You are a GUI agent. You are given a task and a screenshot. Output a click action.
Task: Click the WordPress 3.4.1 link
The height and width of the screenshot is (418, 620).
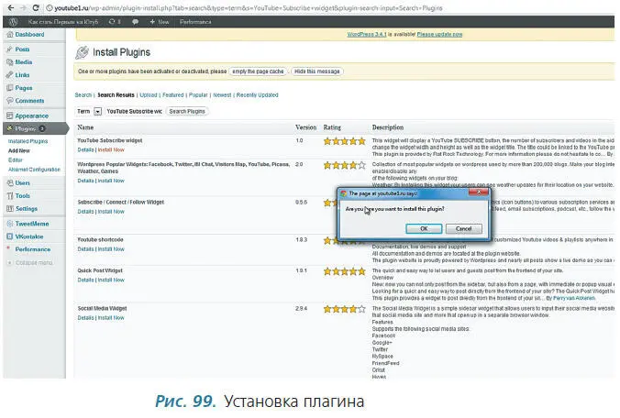[x=367, y=34]
